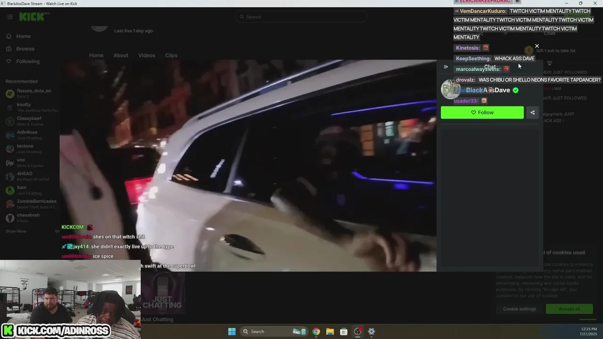
Task: Open Settings gear from the taskbar
Action: click(371, 331)
